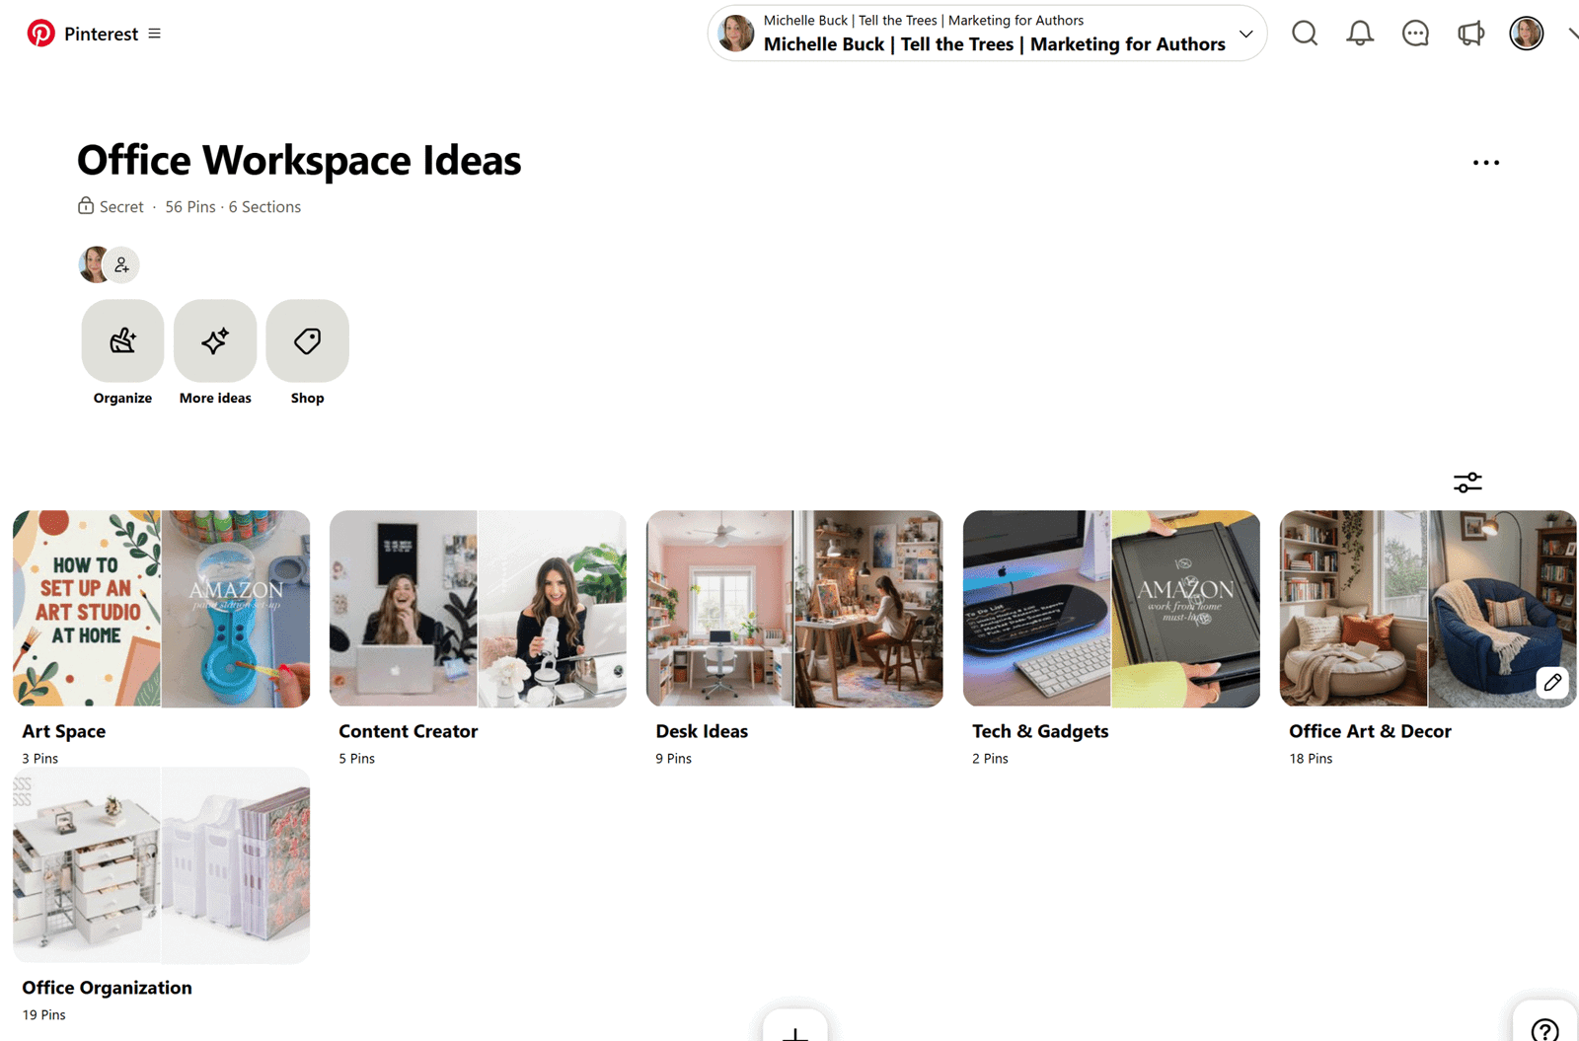
Task: Open the board options three-dot menu
Action: pyautogui.click(x=1486, y=161)
